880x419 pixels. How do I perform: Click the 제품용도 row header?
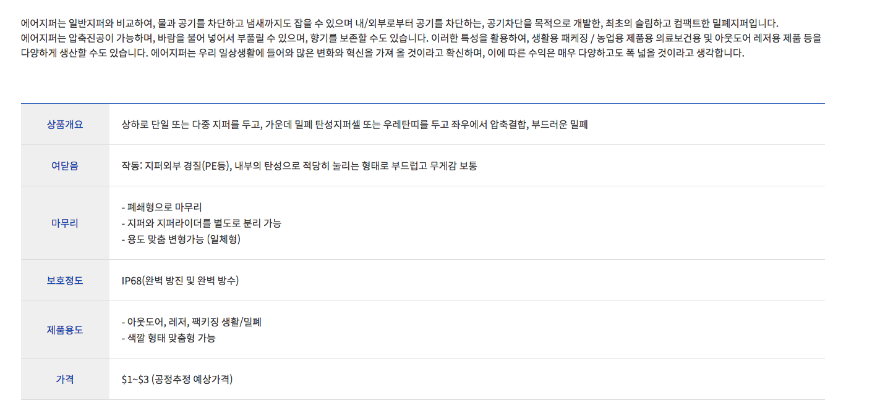point(65,330)
